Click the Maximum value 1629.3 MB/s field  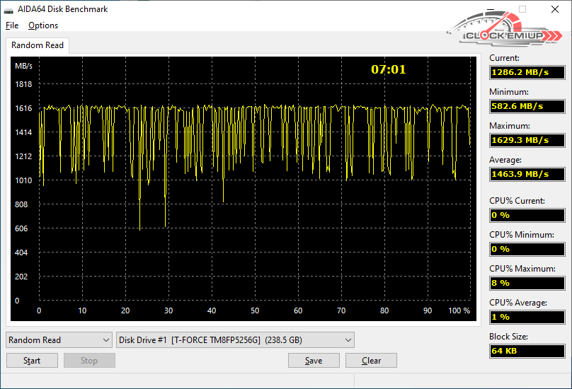(x=527, y=140)
